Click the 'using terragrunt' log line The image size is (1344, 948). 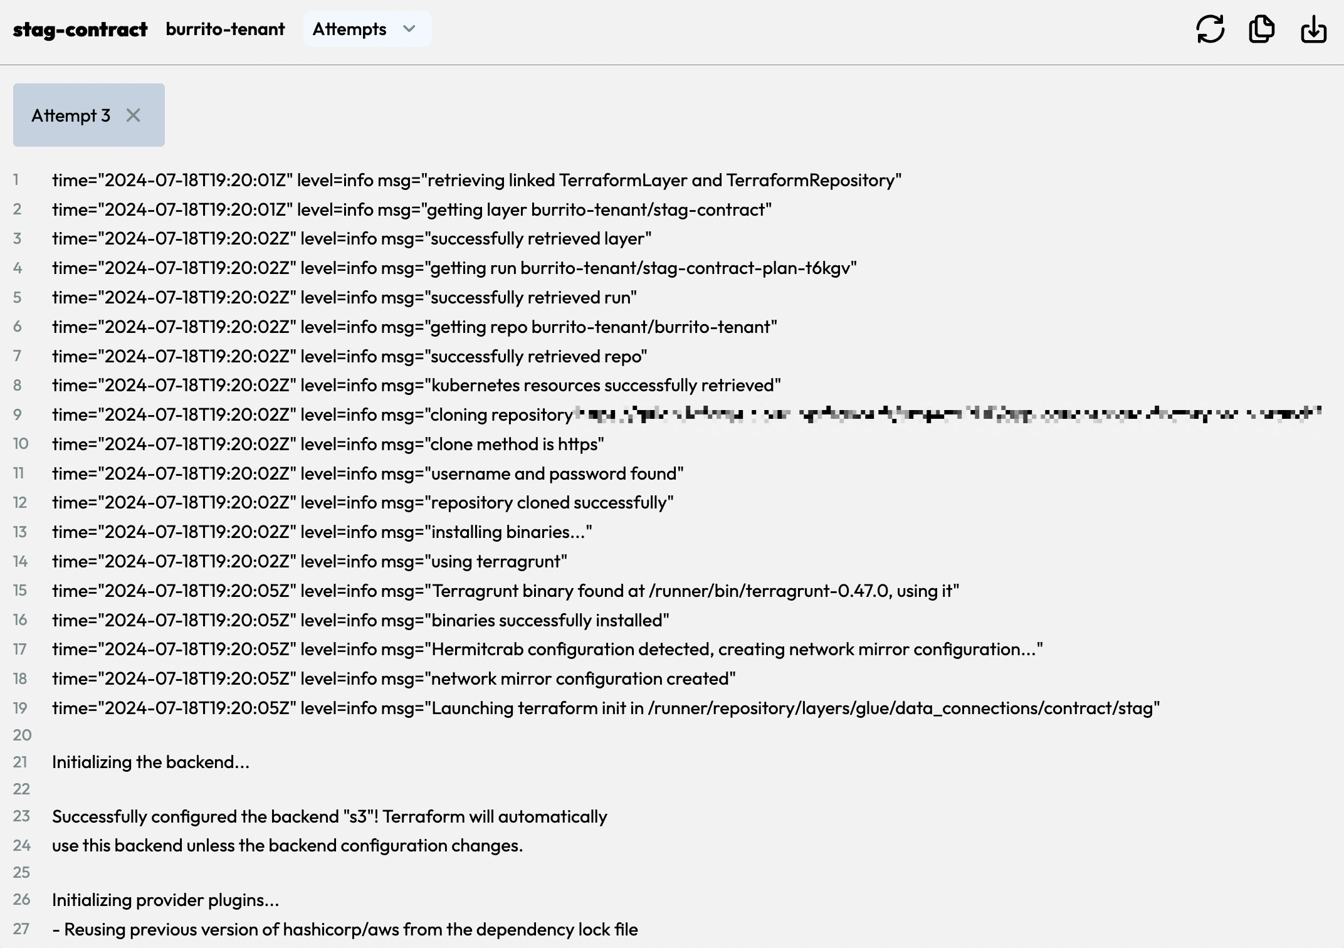pos(309,561)
